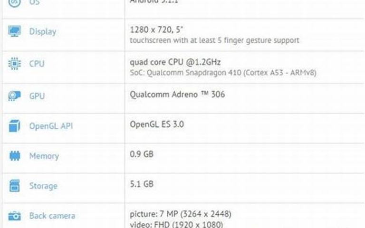
Task: Select the OpenGL API label
Action: 51,126
